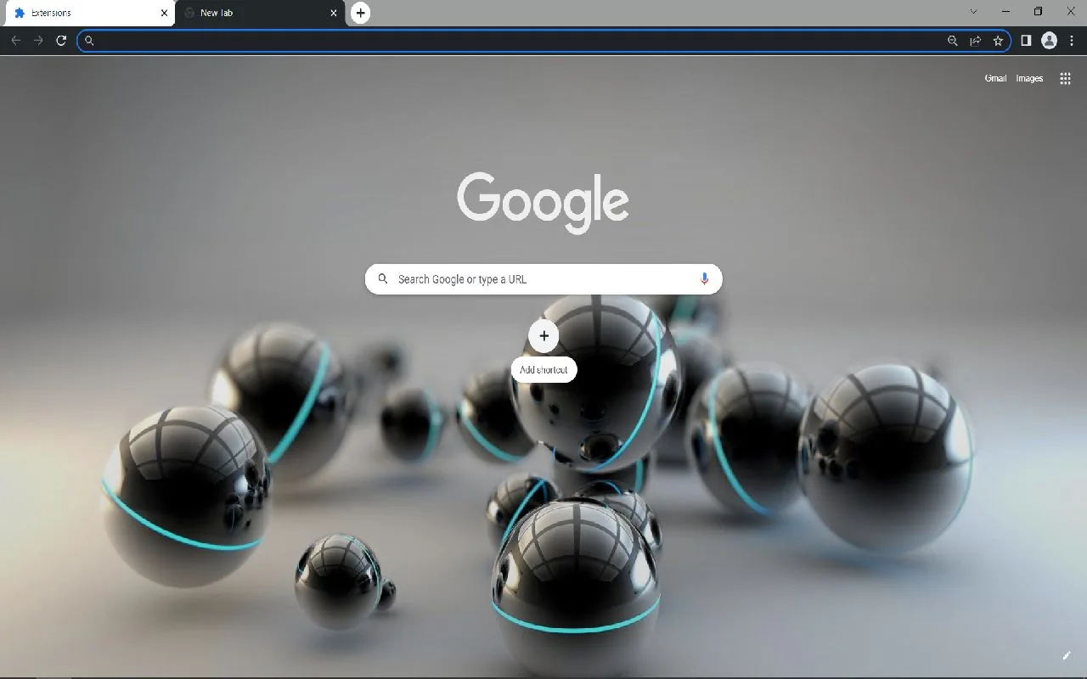Open a new tab with the plus button

tap(361, 13)
